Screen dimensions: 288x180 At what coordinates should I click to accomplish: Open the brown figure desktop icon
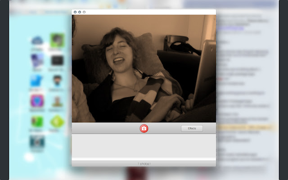[57, 101]
